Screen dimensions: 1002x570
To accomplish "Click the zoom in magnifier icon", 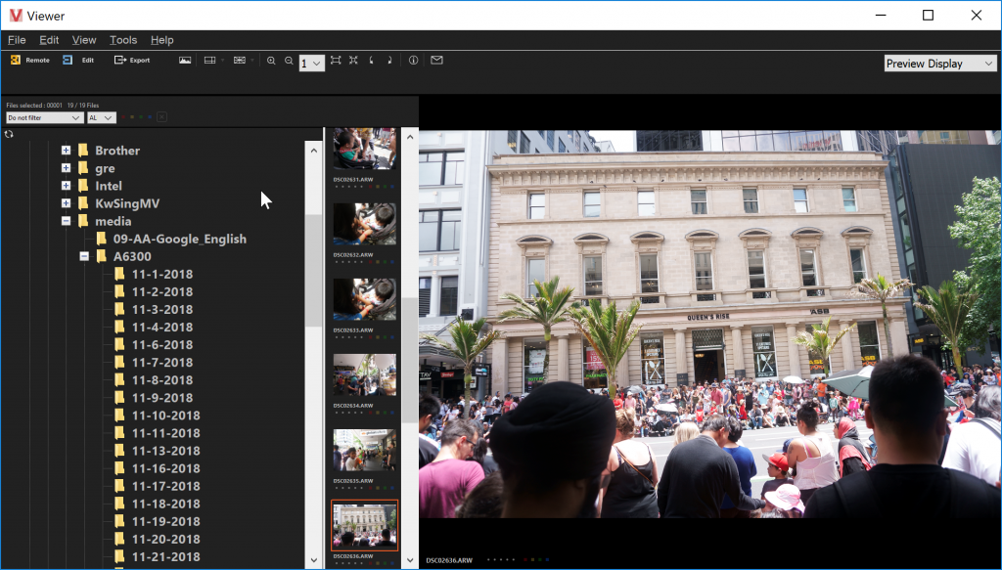I will point(271,61).
